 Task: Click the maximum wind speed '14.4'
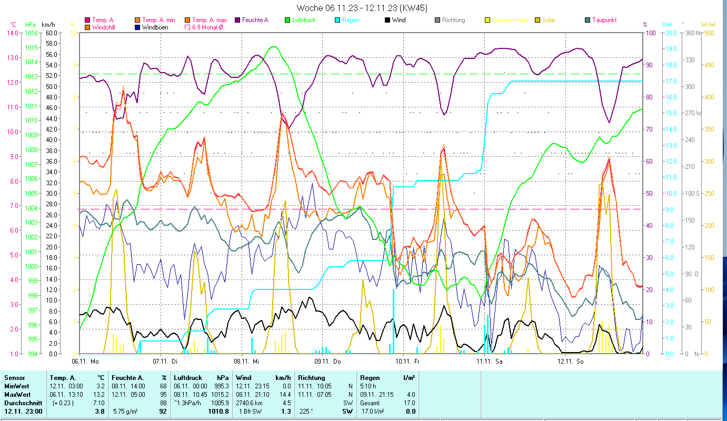tap(285, 394)
